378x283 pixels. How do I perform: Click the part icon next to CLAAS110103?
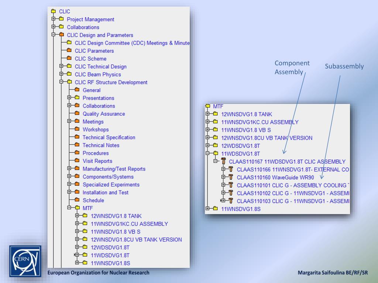tap(231, 201)
